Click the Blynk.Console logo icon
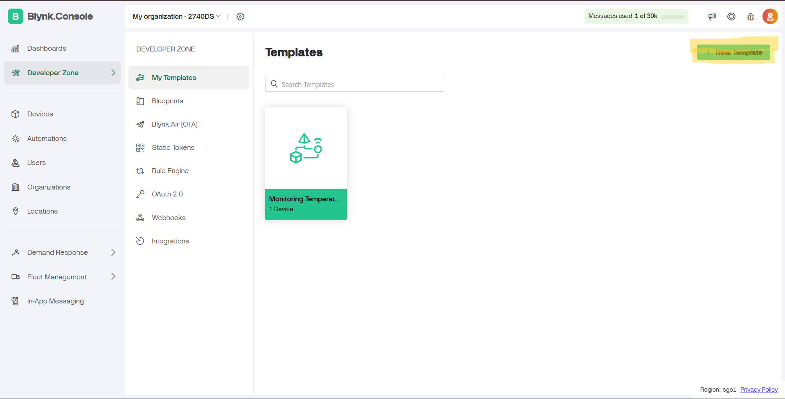The width and height of the screenshot is (785, 399). pyautogui.click(x=16, y=16)
